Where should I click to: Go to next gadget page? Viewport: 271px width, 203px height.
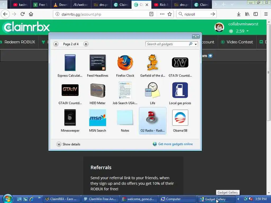click(86, 44)
